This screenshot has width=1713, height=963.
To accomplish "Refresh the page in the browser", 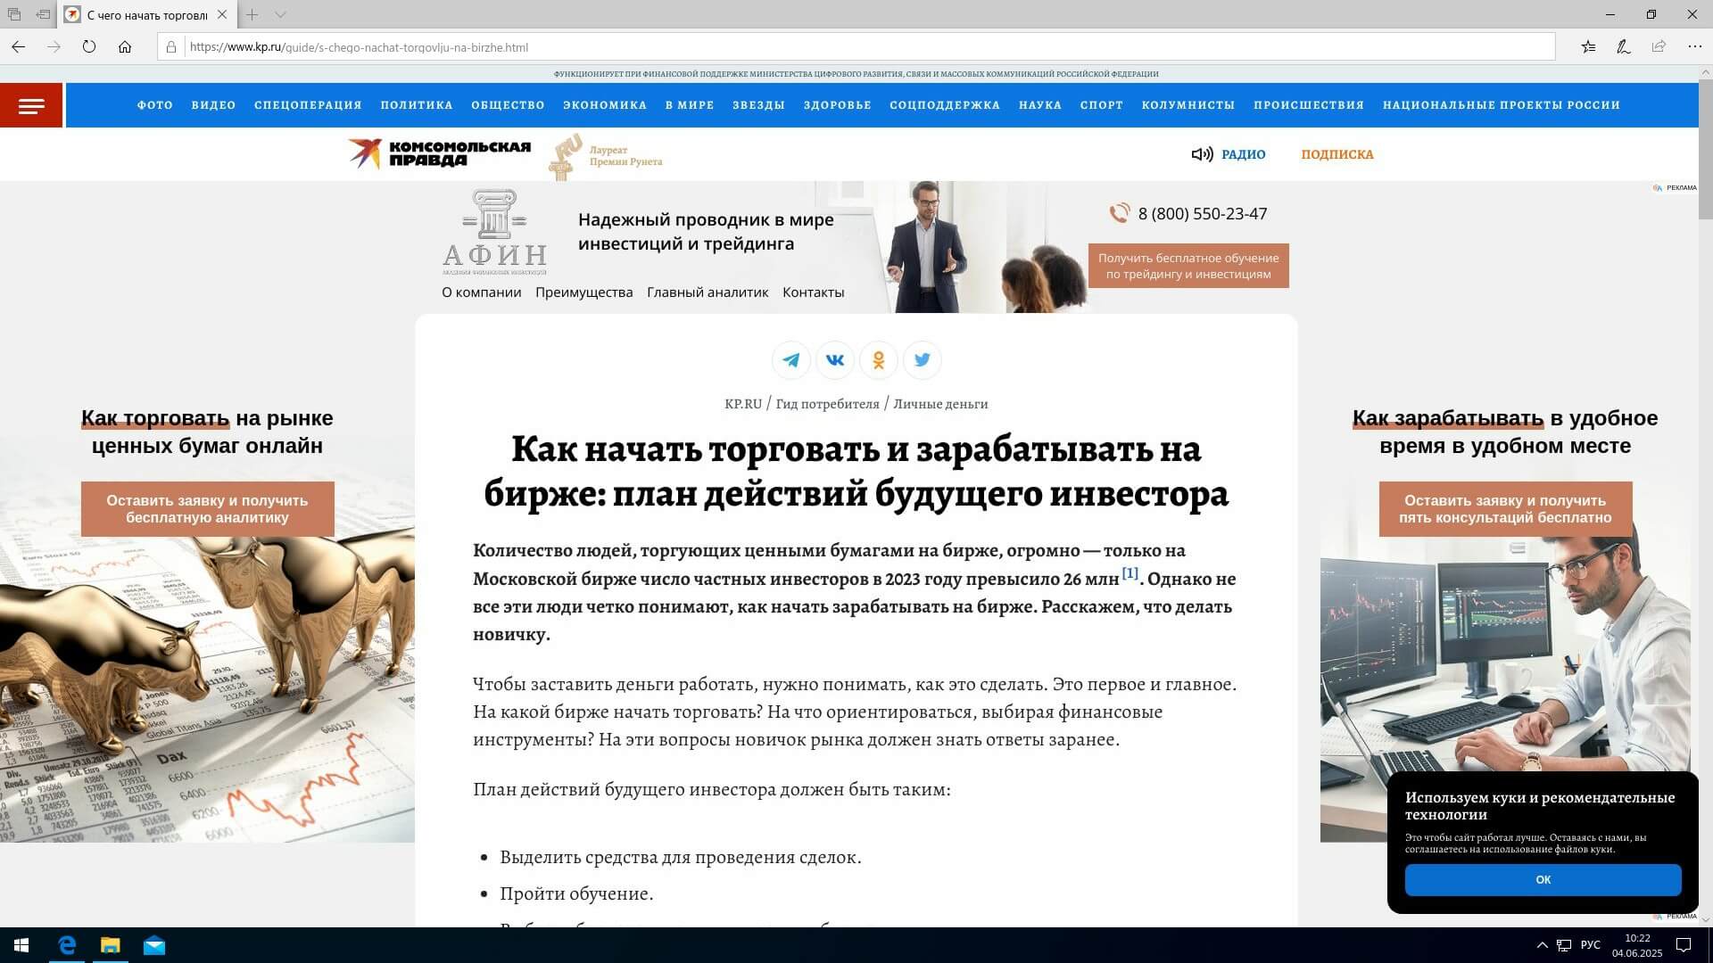I will (89, 47).
